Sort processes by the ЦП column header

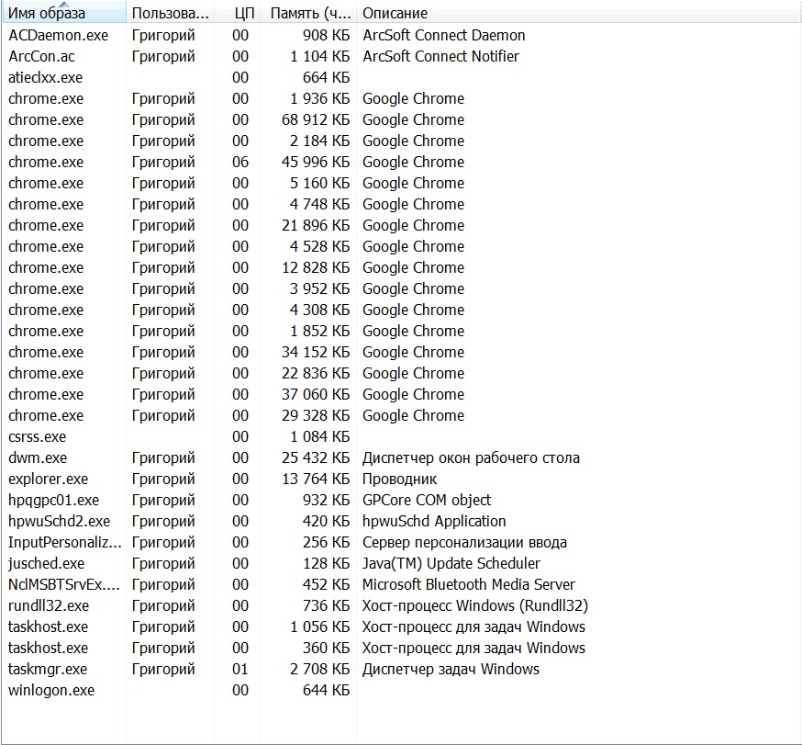coord(244,14)
